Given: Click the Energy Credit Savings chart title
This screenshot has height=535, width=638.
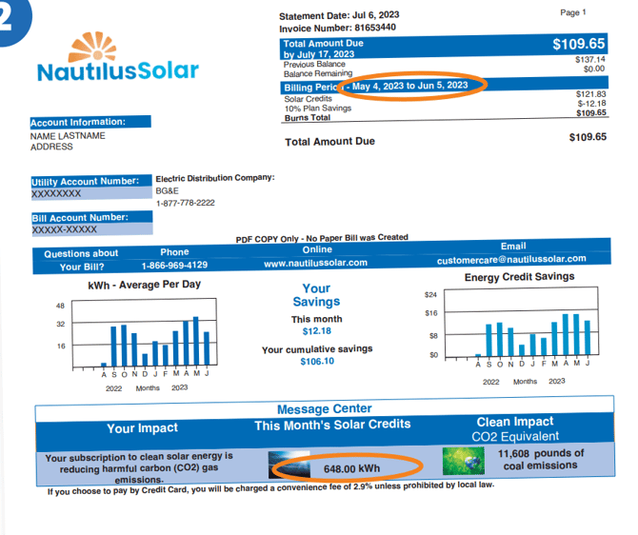Looking at the screenshot, I should point(520,277).
